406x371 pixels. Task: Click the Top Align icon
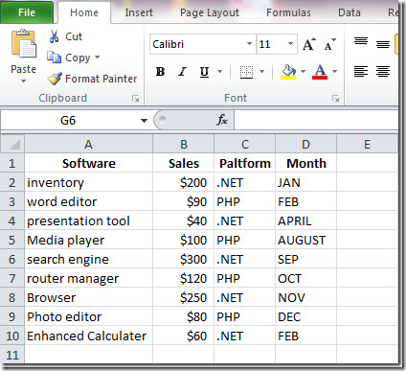point(361,41)
